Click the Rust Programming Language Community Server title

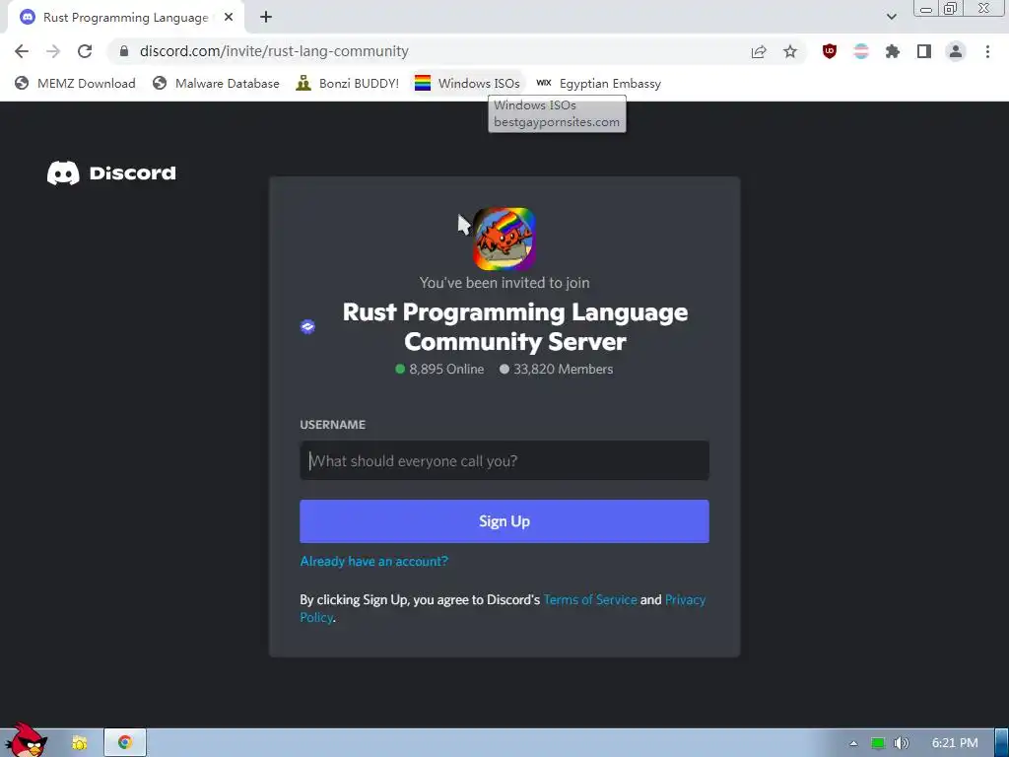tap(514, 327)
